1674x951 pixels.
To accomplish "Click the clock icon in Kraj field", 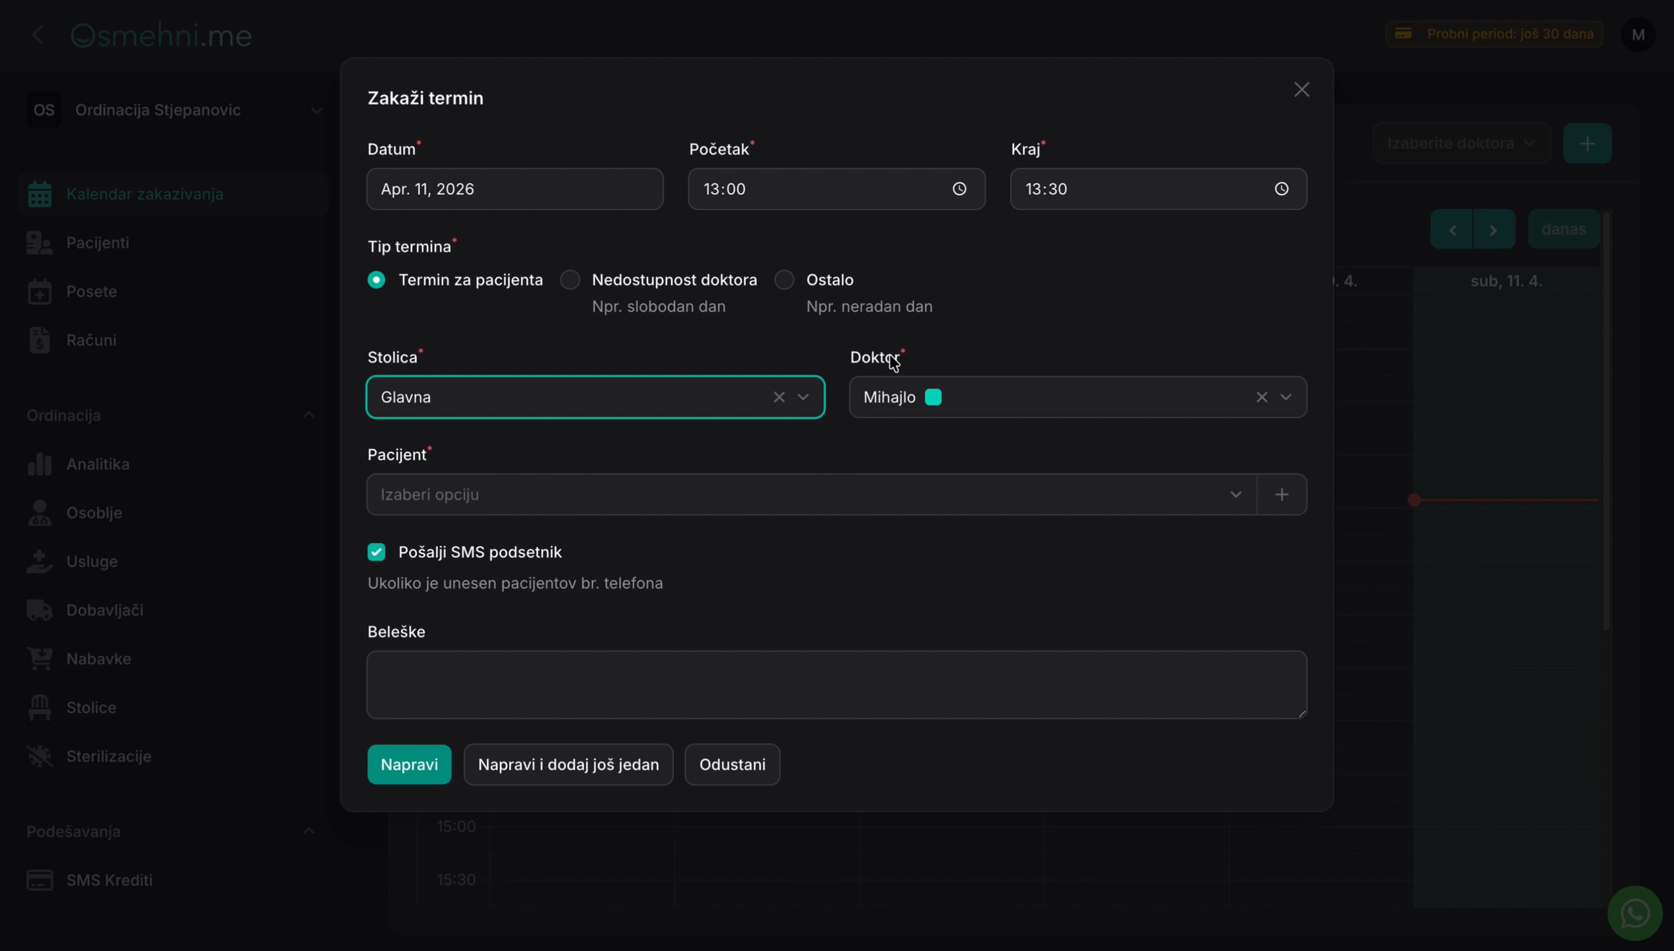I will point(1281,189).
